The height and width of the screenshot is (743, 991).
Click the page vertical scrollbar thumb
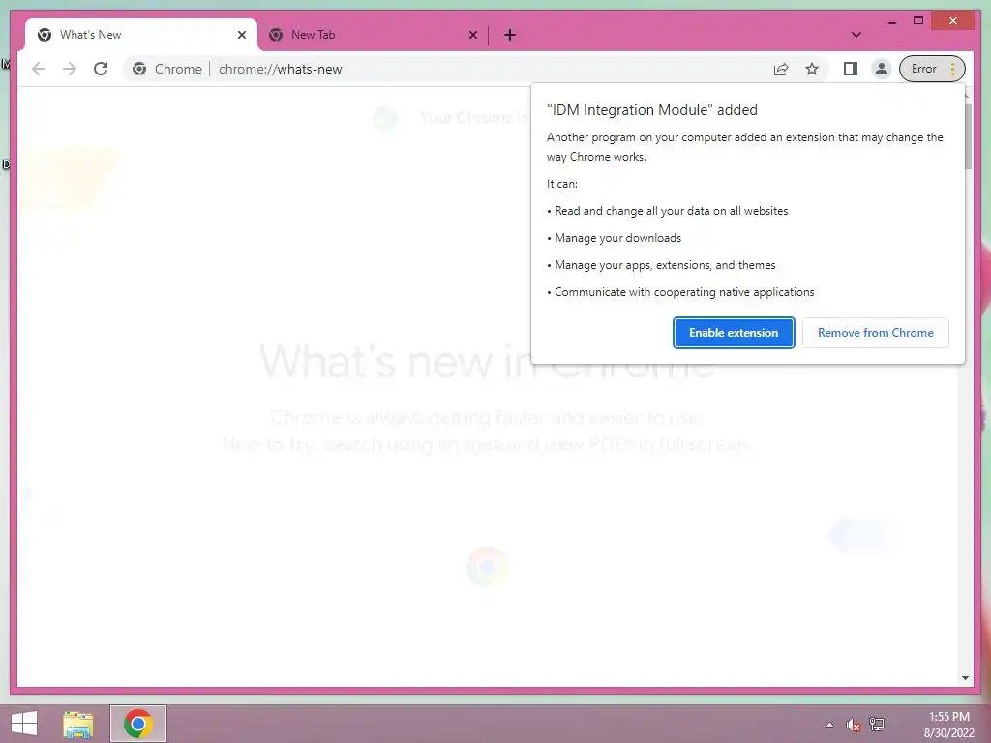coord(969,135)
